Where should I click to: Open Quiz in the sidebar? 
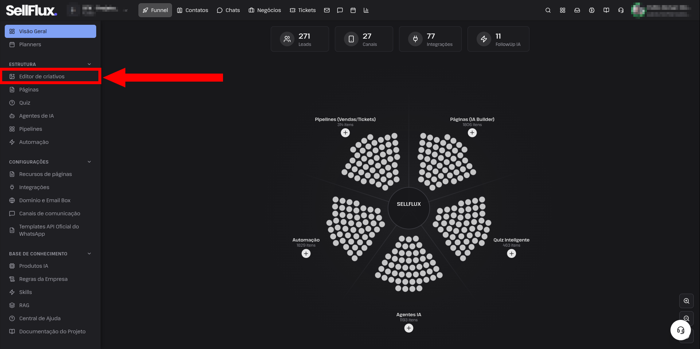click(50, 103)
